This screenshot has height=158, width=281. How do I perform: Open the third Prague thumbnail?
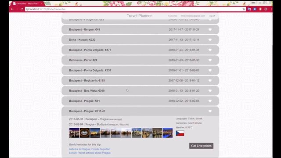tap(95, 133)
